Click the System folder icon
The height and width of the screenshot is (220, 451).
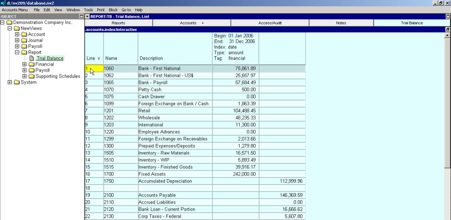pyautogui.click(x=16, y=83)
